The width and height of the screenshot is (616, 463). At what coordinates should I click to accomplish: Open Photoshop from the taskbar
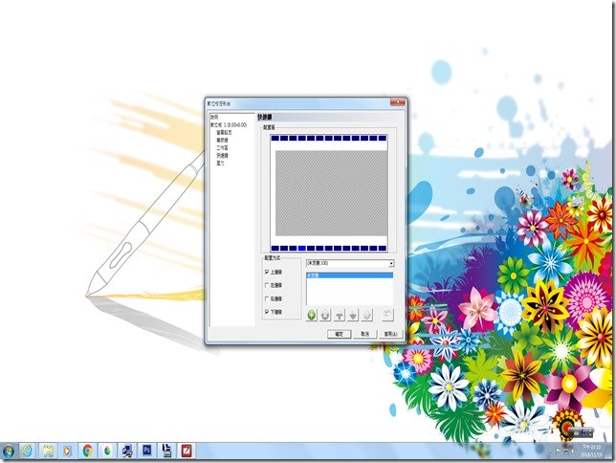[147, 449]
